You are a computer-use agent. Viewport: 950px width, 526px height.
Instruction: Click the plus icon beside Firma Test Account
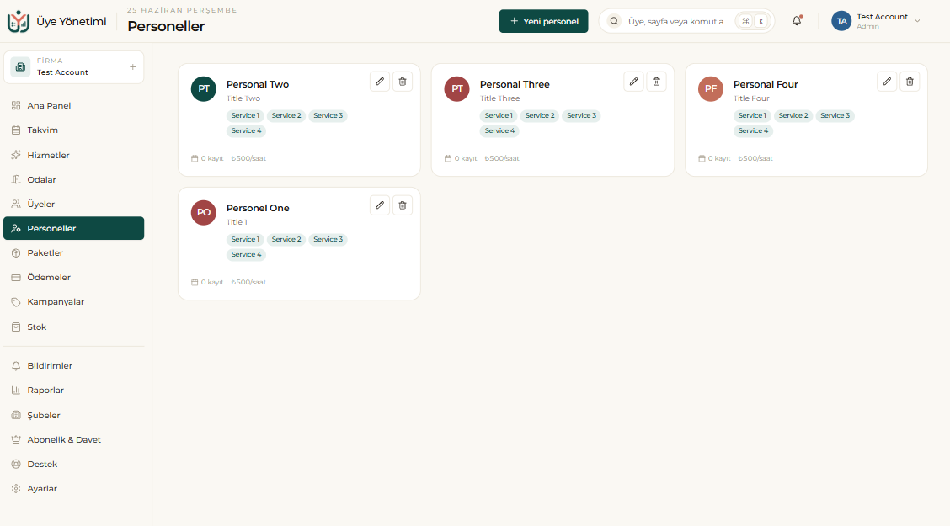pos(133,66)
